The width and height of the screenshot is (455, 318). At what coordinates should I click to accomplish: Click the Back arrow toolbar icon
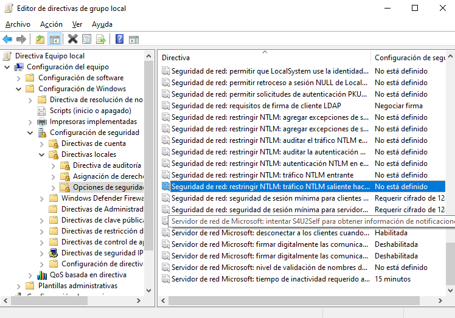point(7,40)
